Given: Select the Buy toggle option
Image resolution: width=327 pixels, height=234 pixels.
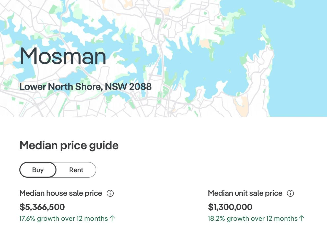Looking at the screenshot, I should (38, 170).
